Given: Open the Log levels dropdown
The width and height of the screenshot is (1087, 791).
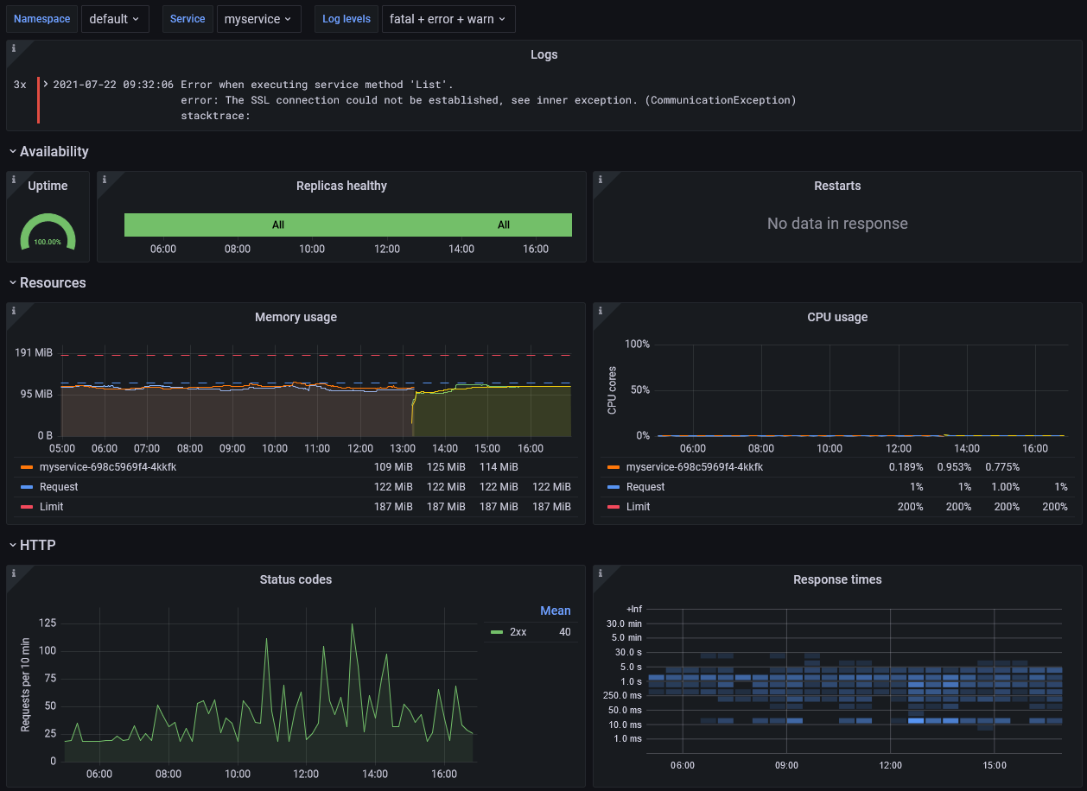Looking at the screenshot, I should pos(448,19).
